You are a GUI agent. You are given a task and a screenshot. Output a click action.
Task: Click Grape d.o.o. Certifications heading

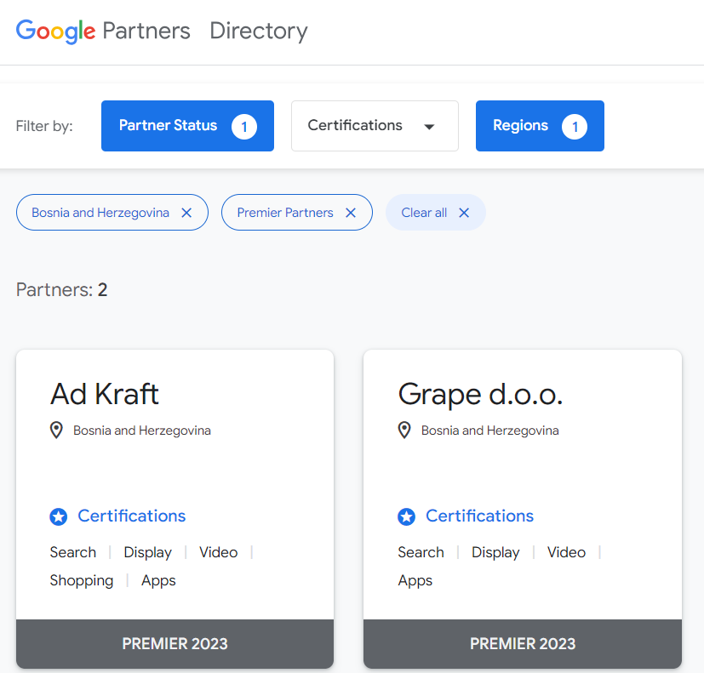point(479,516)
